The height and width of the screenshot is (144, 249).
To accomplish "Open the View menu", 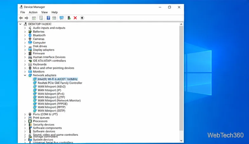I will (44, 12).
